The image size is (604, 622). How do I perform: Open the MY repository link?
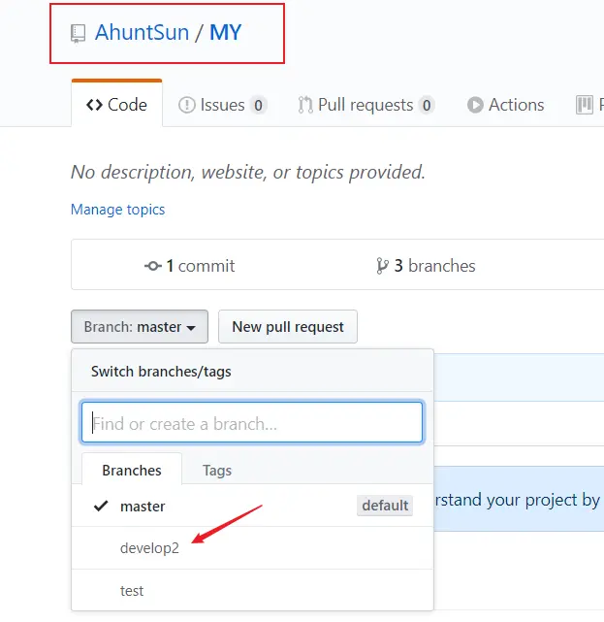(x=225, y=33)
